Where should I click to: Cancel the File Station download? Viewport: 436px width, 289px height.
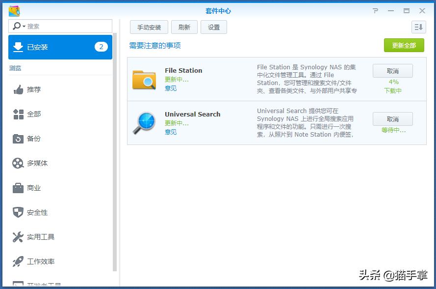(x=392, y=71)
